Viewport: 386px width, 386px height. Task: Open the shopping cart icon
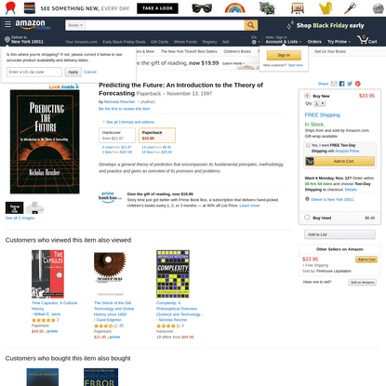[367, 40]
